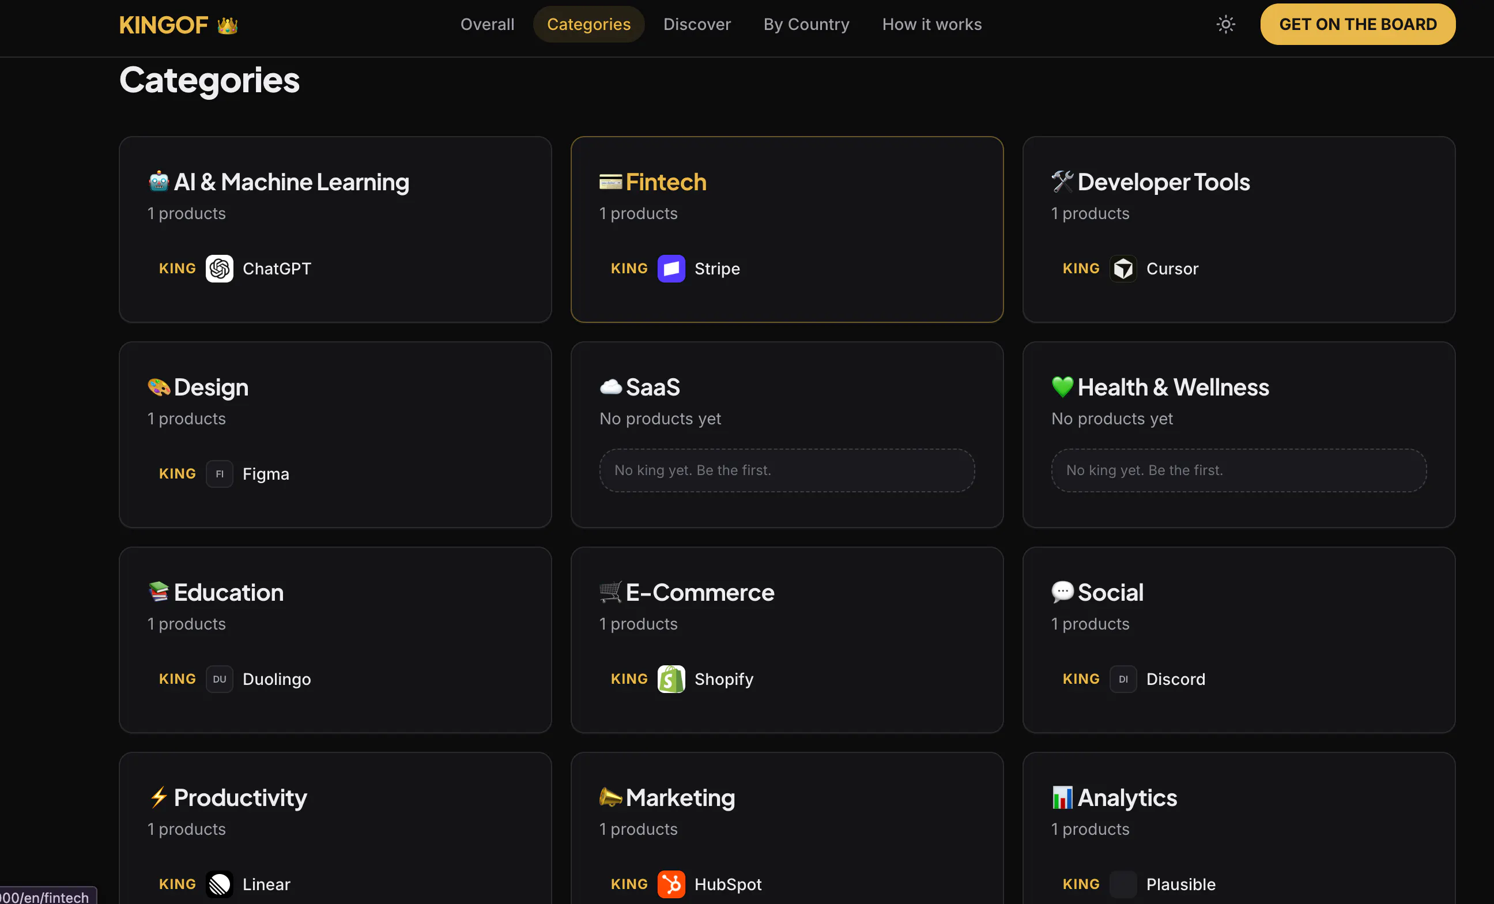This screenshot has width=1494, height=904.
Task: Open the Fintech category title
Action: [x=666, y=182]
